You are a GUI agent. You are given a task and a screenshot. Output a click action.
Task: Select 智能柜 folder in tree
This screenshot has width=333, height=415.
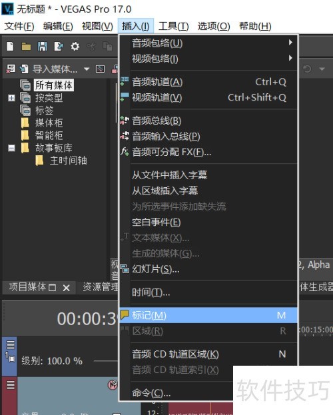(49, 135)
